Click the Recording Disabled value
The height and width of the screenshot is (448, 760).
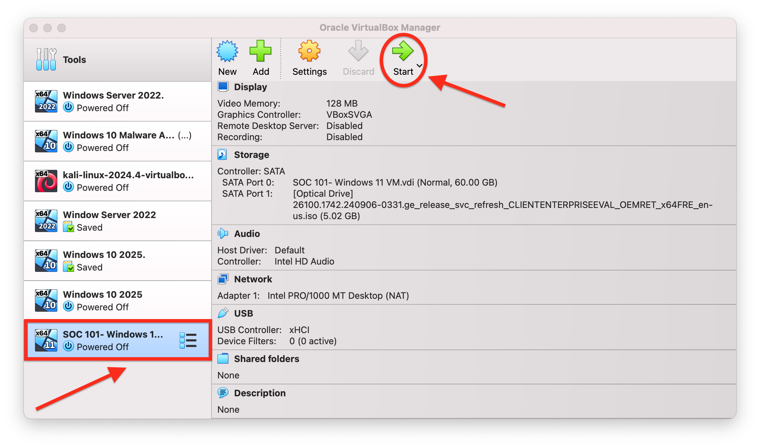(344, 137)
